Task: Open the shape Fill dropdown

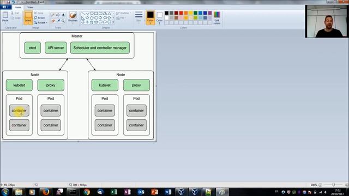Action: 121,18
